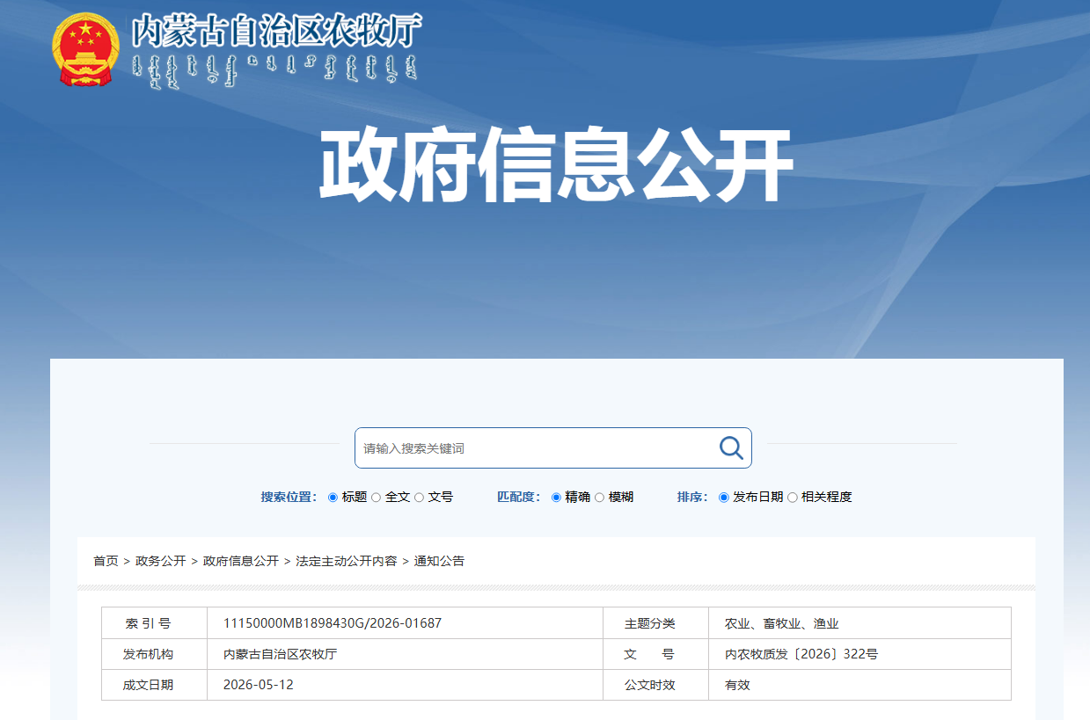
Task: Select the 文号 search position radio
Action: (419, 498)
